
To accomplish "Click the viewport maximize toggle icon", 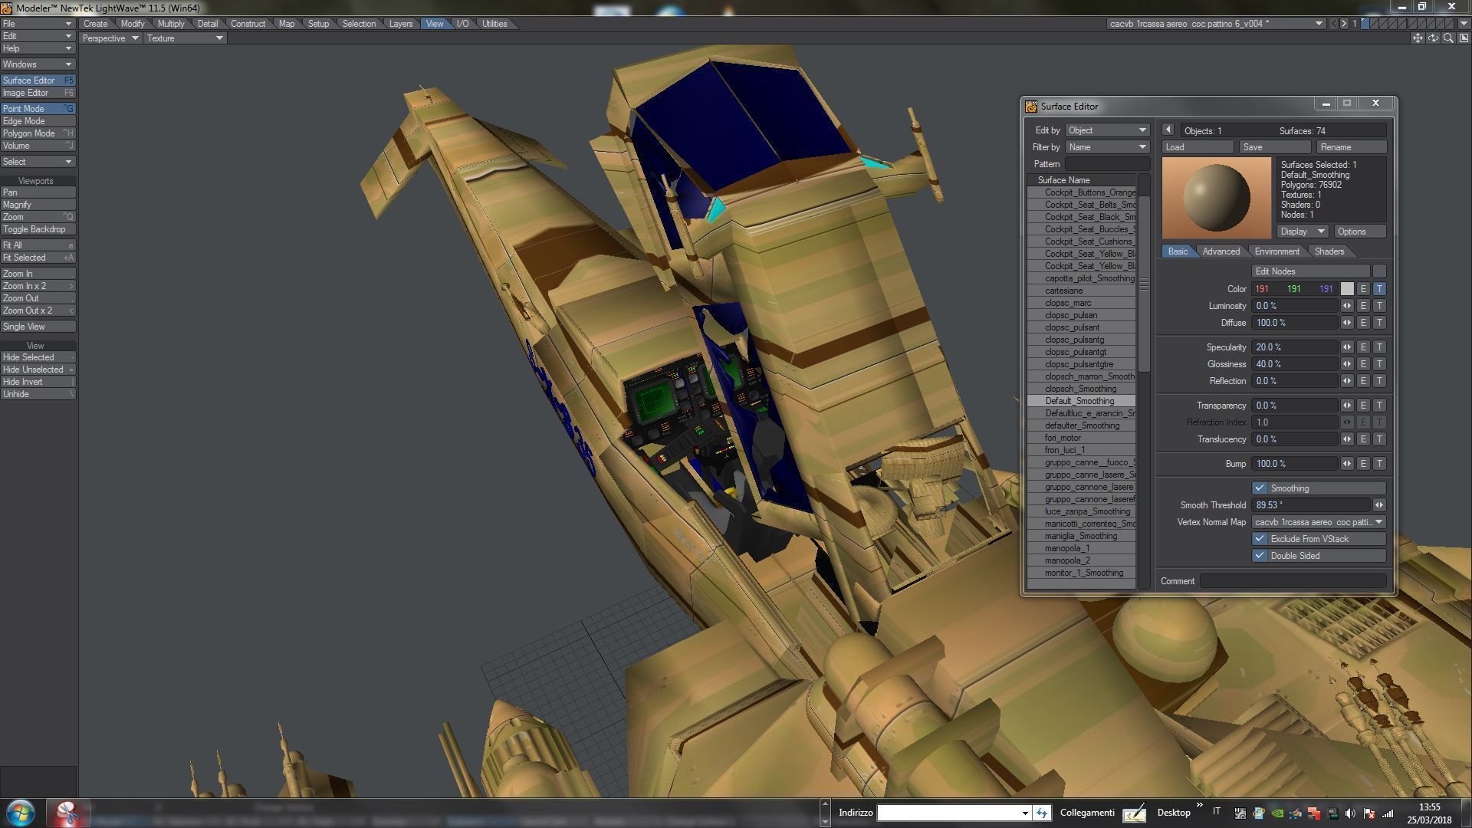I will click(1464, 38).
